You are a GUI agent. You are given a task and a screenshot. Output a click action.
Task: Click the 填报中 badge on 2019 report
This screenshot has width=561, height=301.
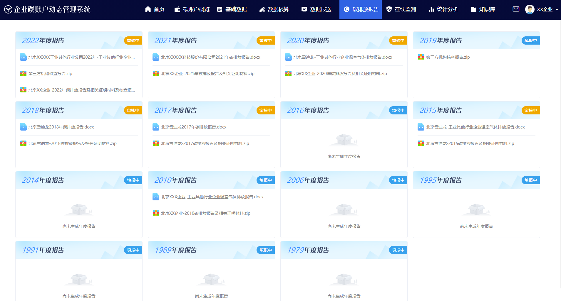click(530, 40)
